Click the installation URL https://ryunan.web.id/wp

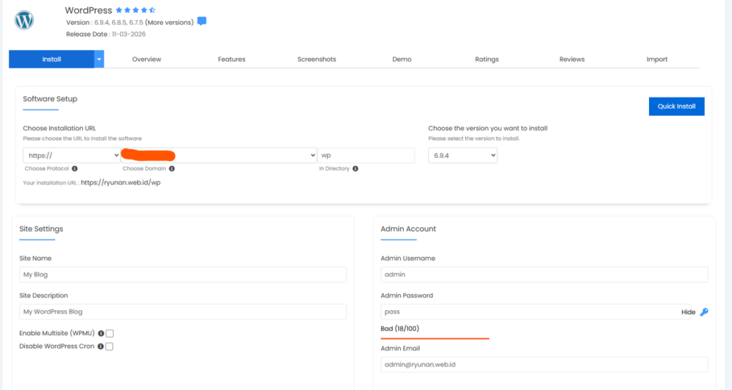click(x=120, y=182)
